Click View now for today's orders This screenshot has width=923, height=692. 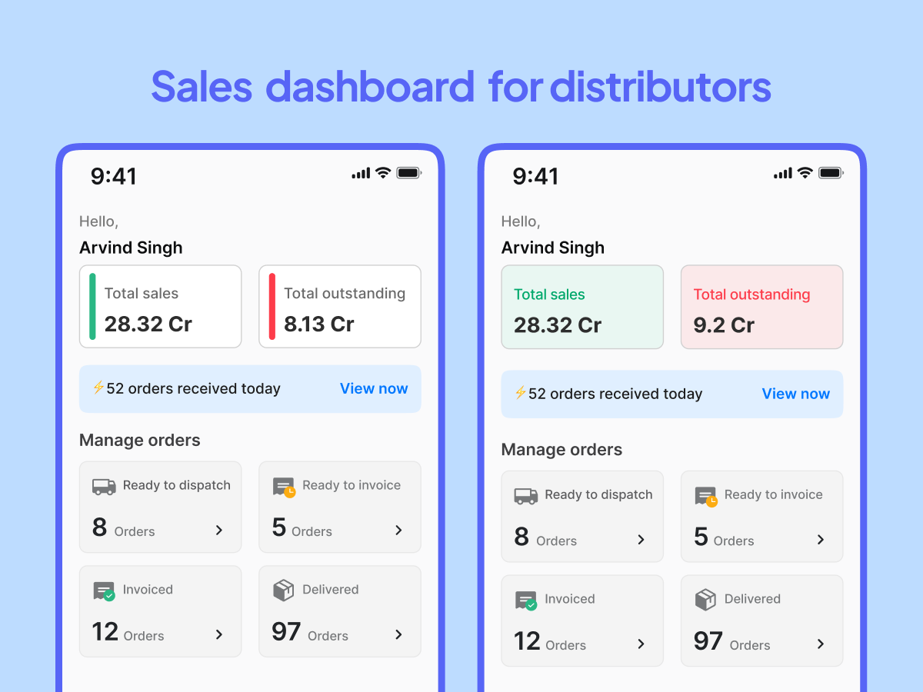point(374,388)
